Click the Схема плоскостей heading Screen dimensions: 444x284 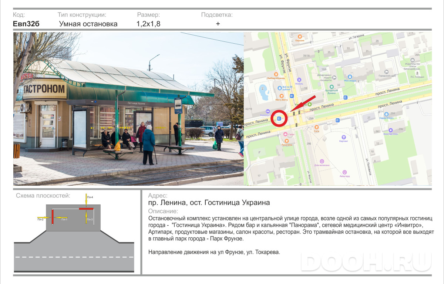pos(43,196)
